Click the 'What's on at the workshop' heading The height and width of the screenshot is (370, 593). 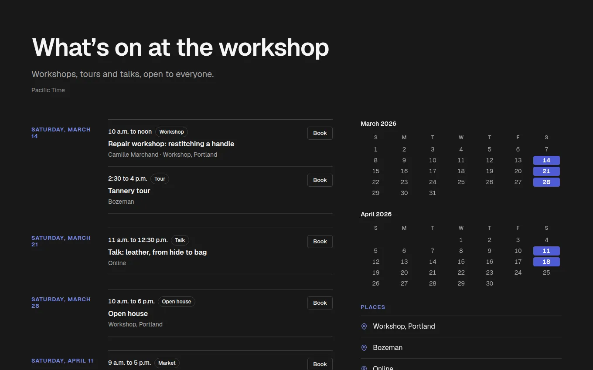pos(181,47)
